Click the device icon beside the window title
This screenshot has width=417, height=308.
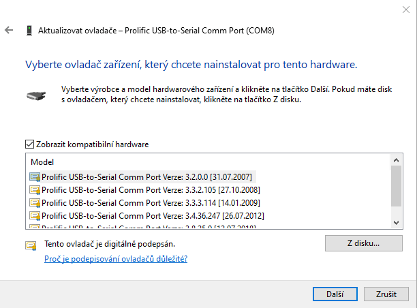28,31
